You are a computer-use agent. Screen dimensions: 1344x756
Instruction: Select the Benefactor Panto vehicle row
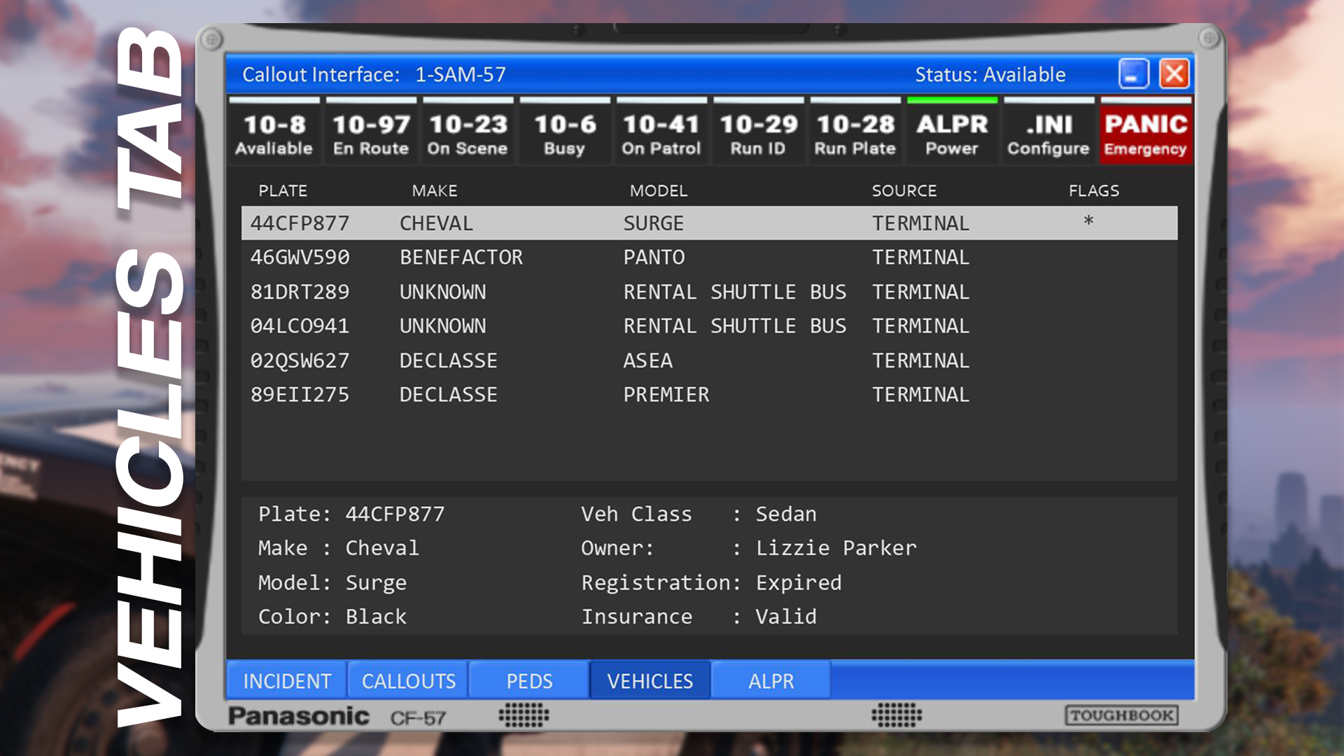(x=708, y=258)
